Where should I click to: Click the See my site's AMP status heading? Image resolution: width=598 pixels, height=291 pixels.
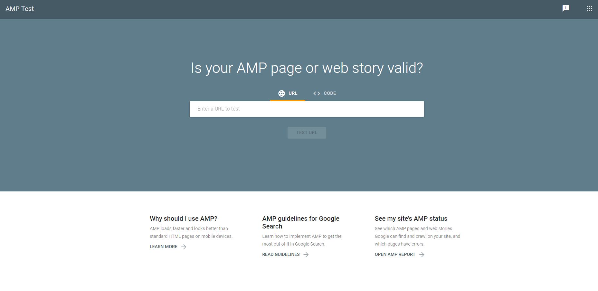(x=411, y=218)
